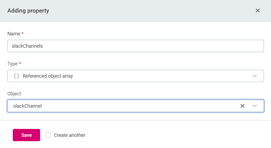
Task: Click the Type field label
Action: click(12, 64)
